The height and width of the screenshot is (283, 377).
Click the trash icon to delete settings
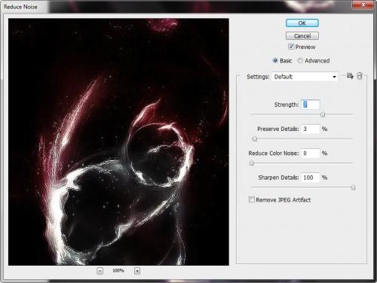click(x=360, y=76)
